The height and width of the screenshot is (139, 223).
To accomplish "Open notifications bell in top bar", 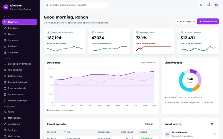I will click(x=208, y=5).
